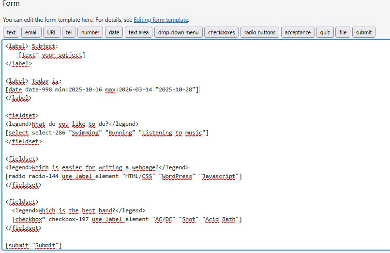The width and height of the screenshot is (390, 253).
Task: Click the checkbox-197 tag line in the editor
Action: [126, 220]
